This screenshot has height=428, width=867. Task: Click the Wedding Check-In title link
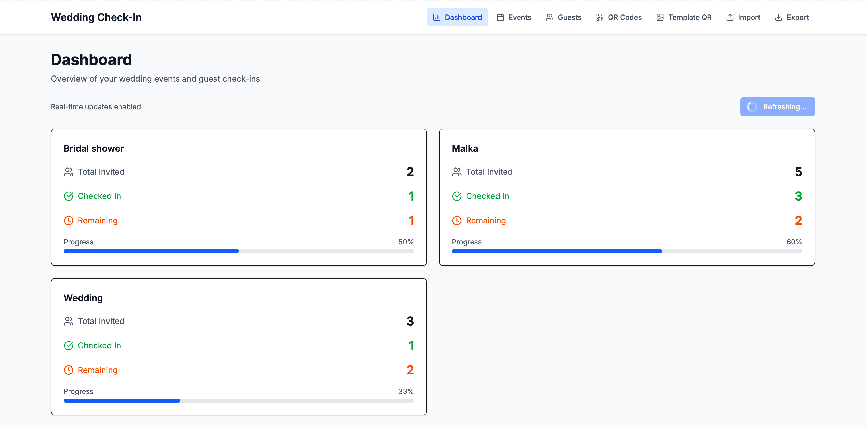pyautogui.click(x=96, y=17)
